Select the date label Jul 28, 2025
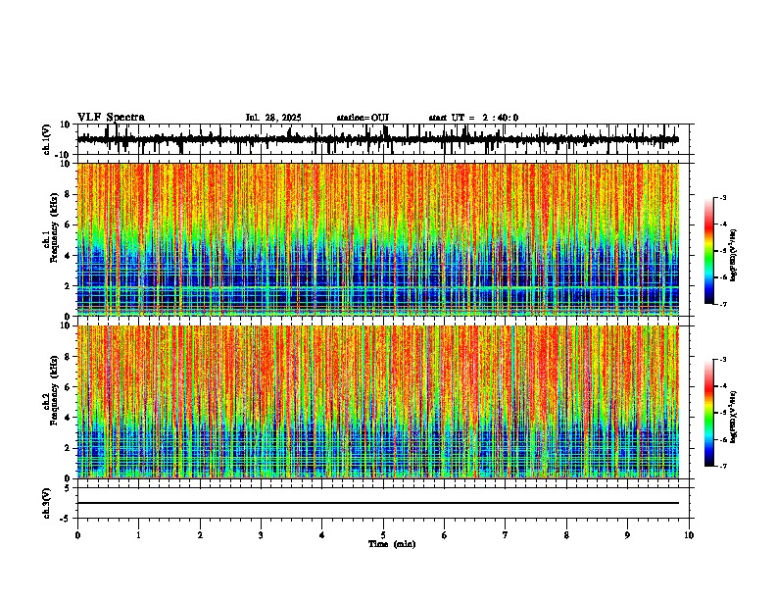The height and width of the screenshot is (600, 776). click(273, 118)
